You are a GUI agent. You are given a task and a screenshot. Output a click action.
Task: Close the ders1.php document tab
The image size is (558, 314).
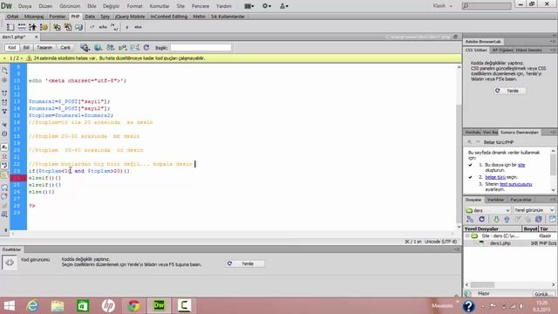[36, 37]
